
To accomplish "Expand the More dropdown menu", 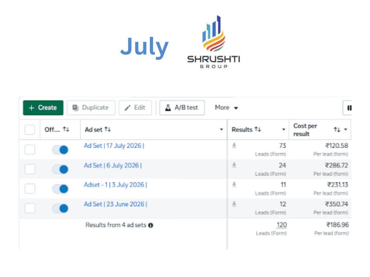I will coord(226,108).
